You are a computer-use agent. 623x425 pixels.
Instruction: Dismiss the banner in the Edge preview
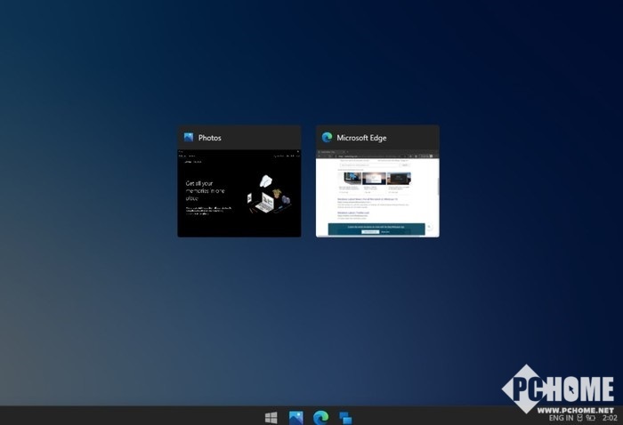428,227
